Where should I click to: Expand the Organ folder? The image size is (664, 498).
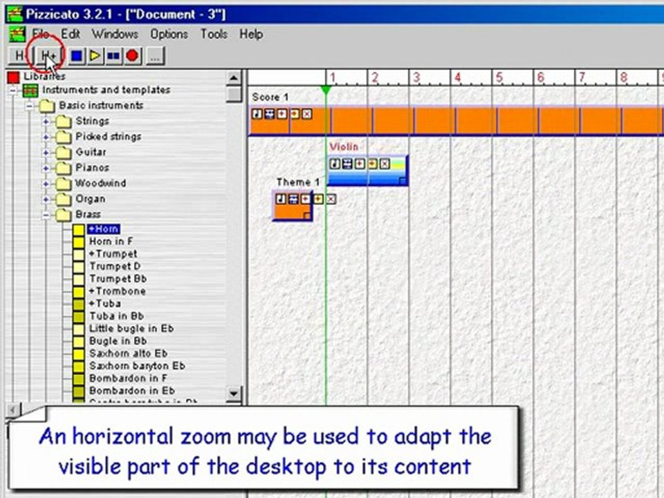pos(46,199)
